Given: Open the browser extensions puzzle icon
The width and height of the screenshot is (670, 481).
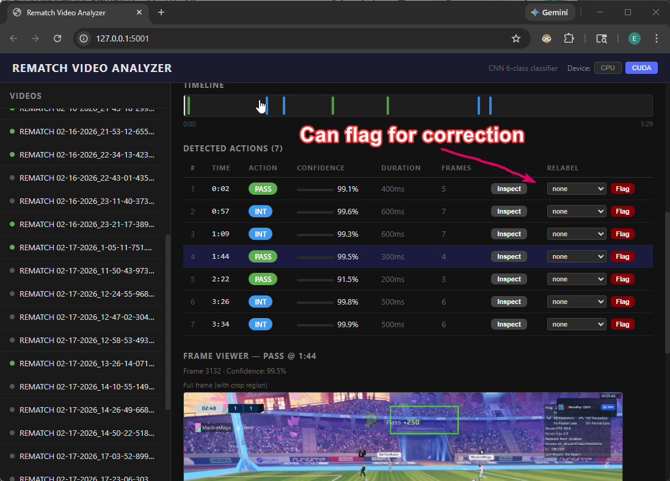Looking at the screenshot, I should [x=569, y=38].
